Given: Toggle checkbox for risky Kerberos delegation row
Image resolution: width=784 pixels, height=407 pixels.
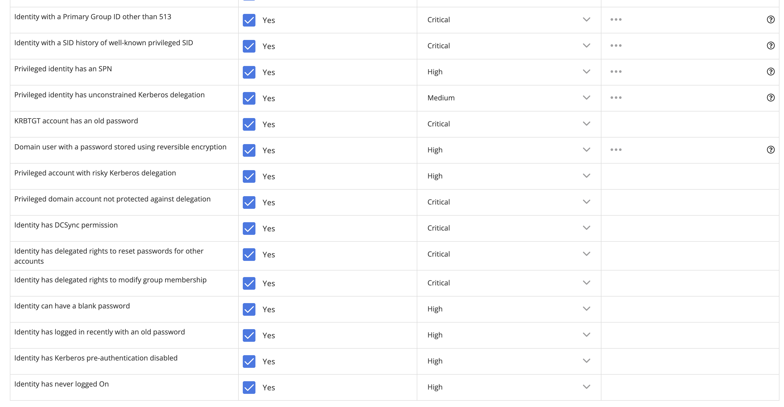Looking at the screenshot, I should point(249,176).
